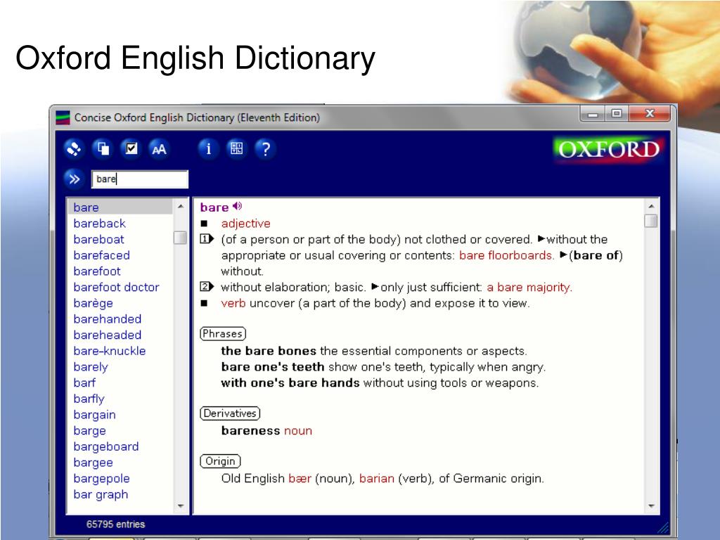Viewport: 720px width, 540px height.
Task: Maximize the dictionary window
Action: [617, 113]
